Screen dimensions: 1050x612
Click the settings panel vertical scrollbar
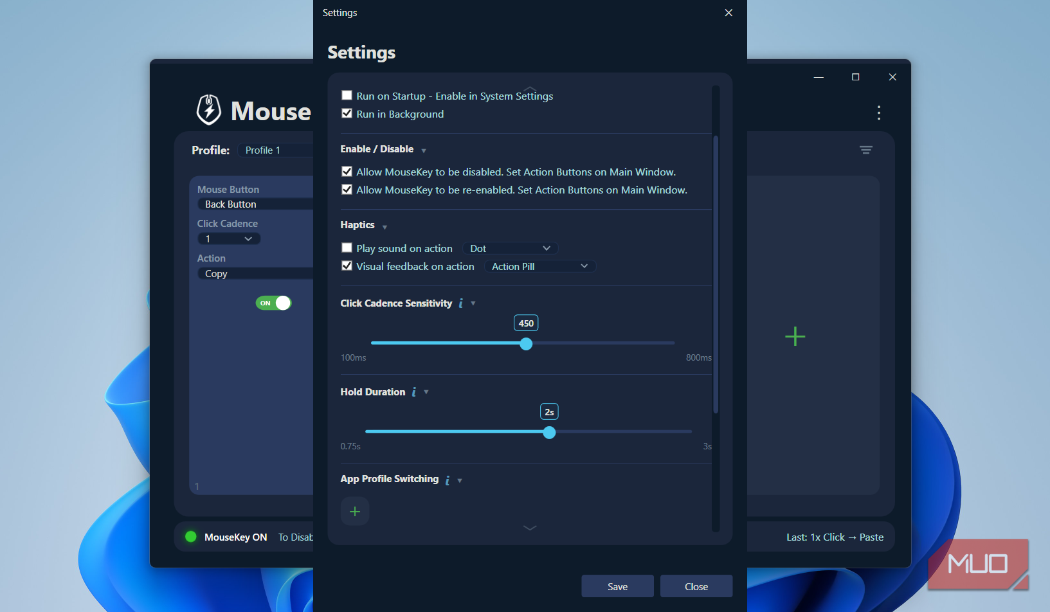[x=716, y=274]
